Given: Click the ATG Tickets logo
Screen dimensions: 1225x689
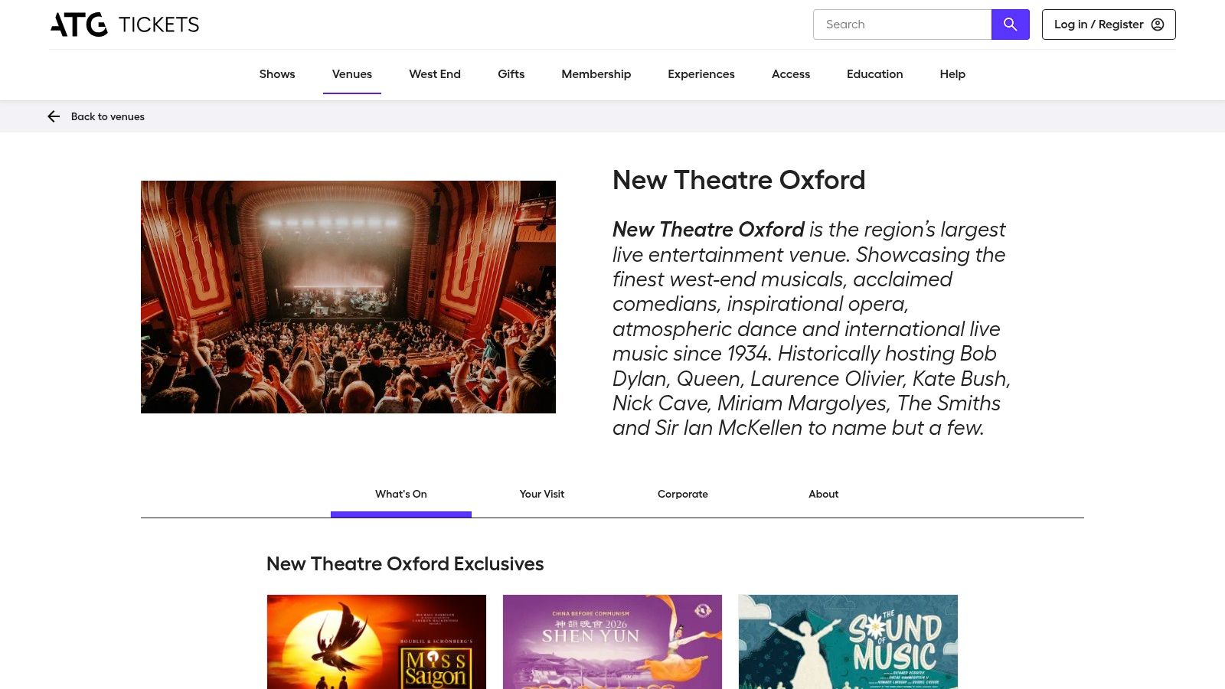Looking at the screenshot, I should (124, 24).
